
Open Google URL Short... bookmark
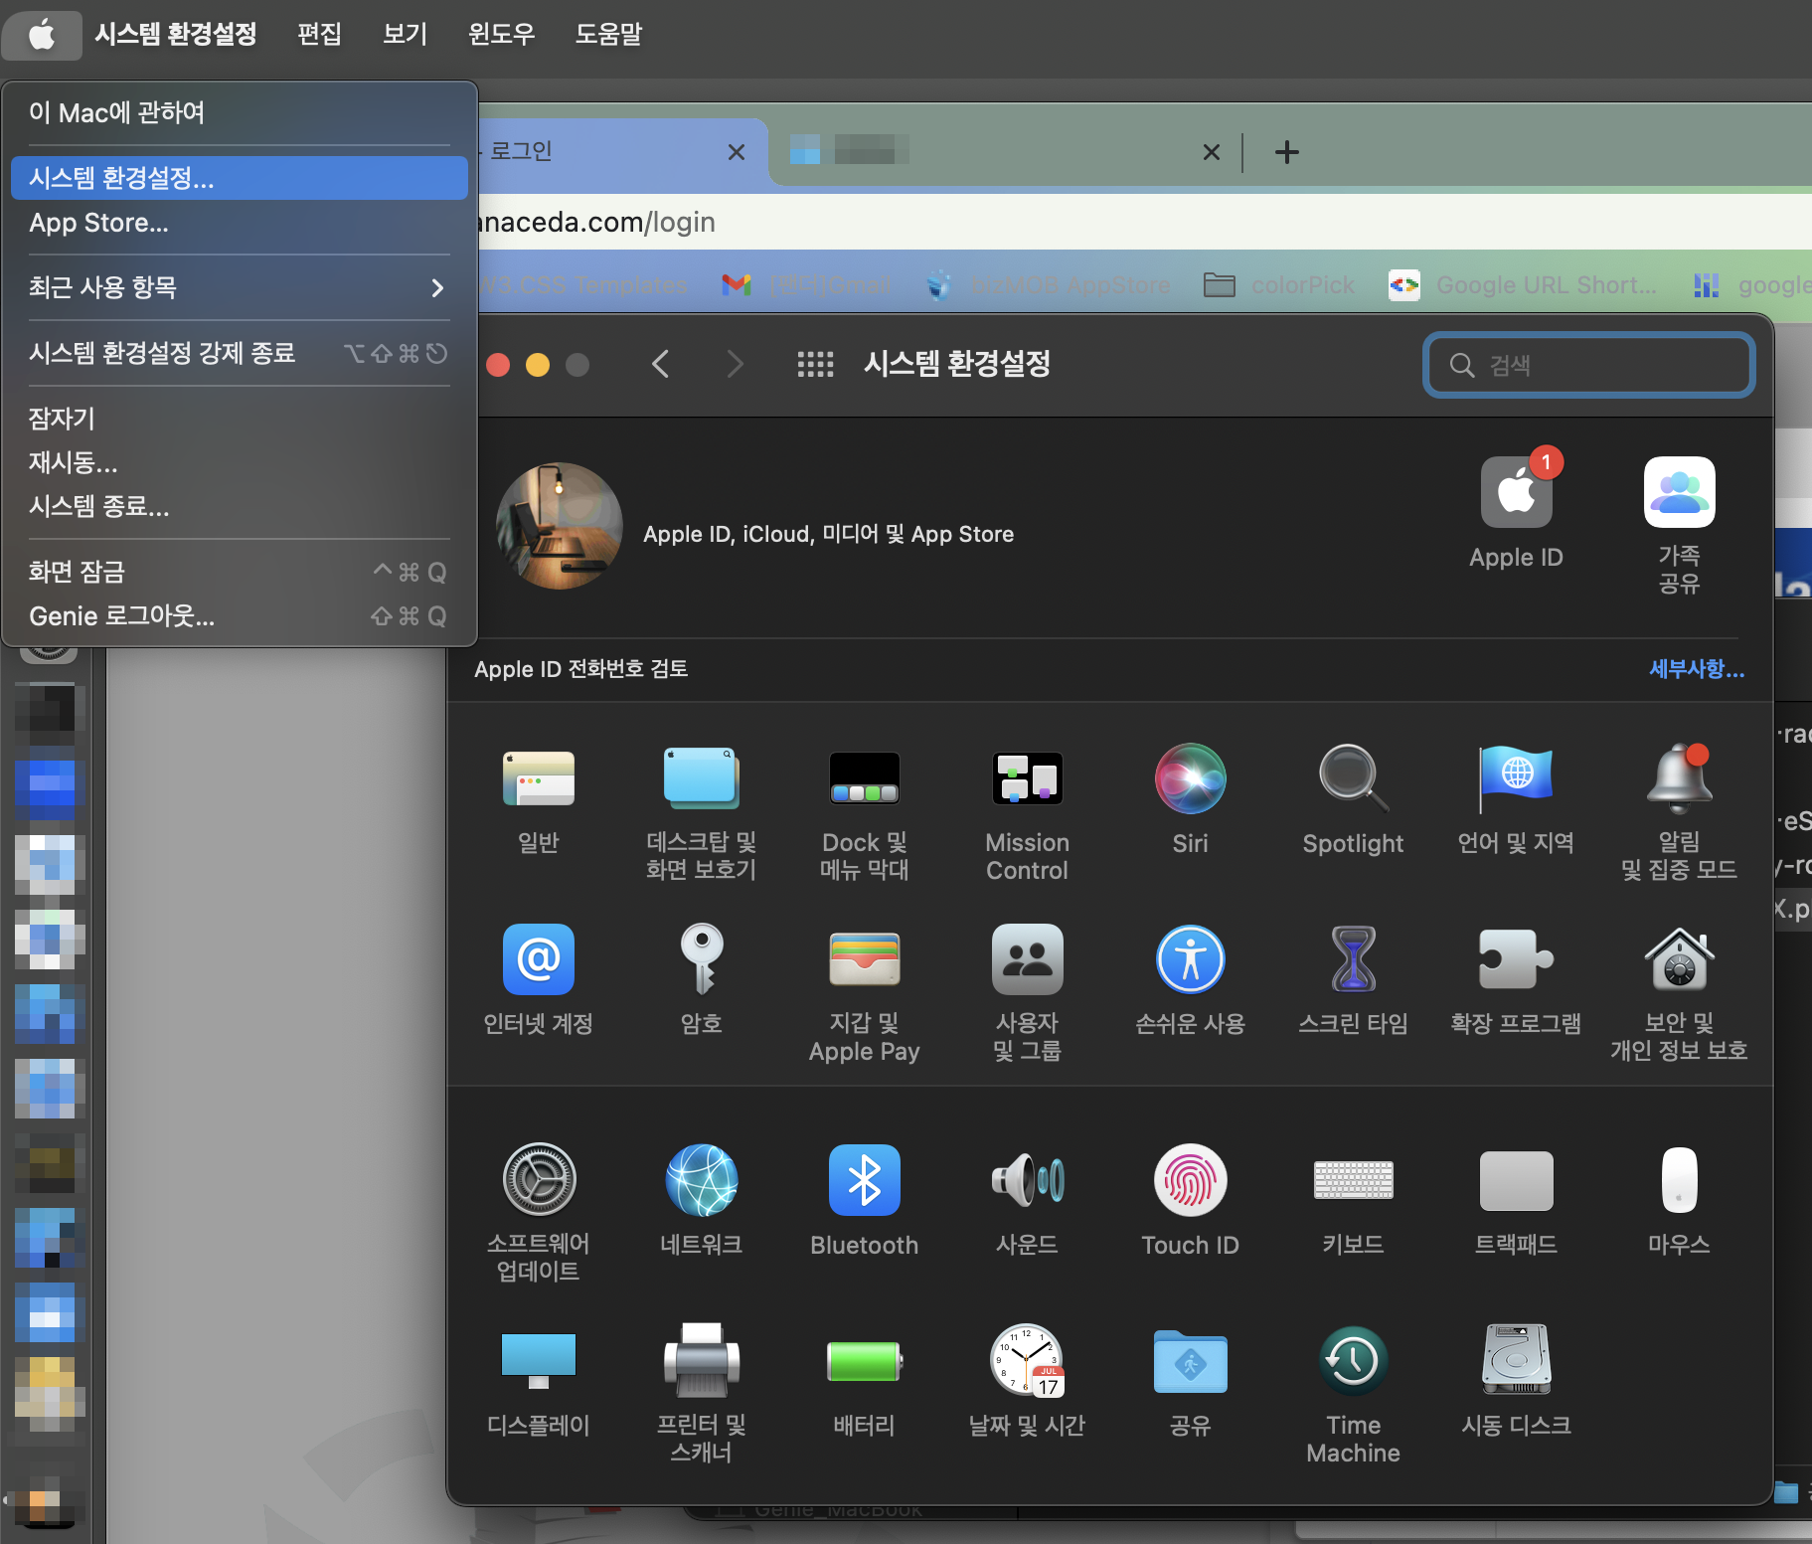coord(1523,285)
